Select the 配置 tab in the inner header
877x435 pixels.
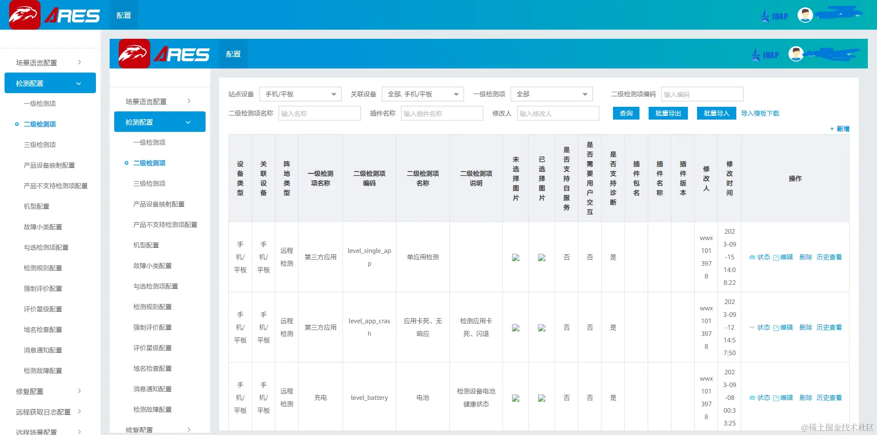(x=233, y=54)
